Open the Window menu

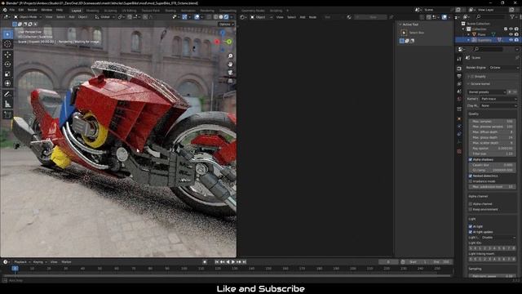[46, 10]
